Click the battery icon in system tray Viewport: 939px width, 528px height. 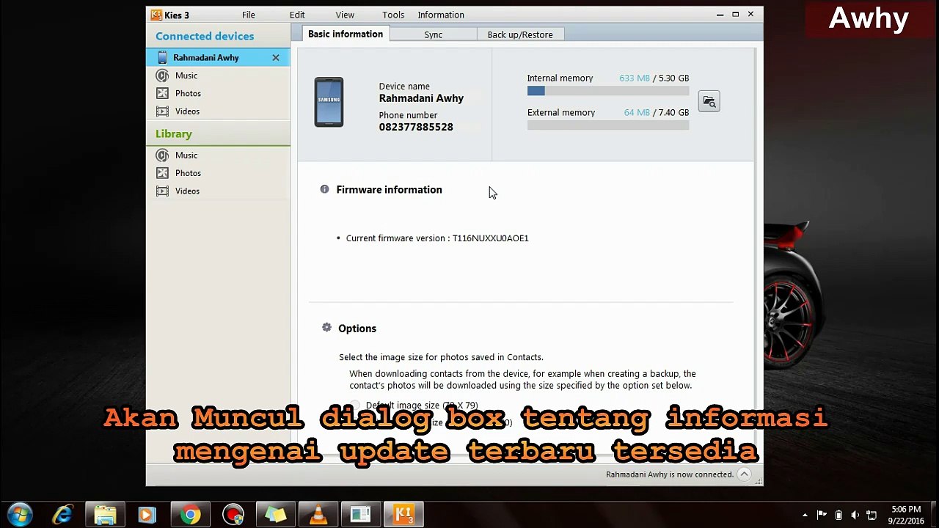tap(838, 515)
